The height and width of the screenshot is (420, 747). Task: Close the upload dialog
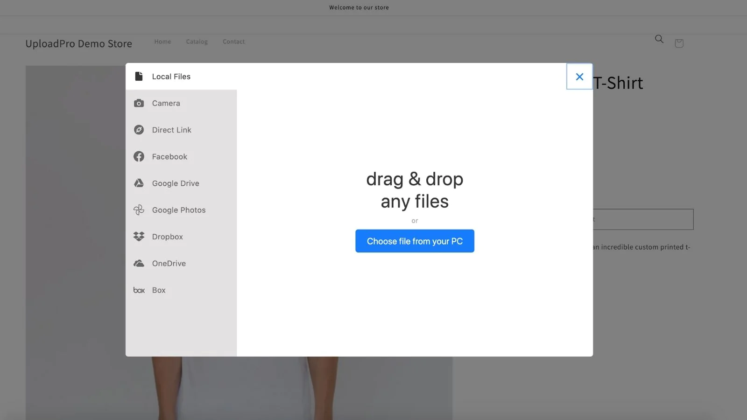click(x=579, y=77)
